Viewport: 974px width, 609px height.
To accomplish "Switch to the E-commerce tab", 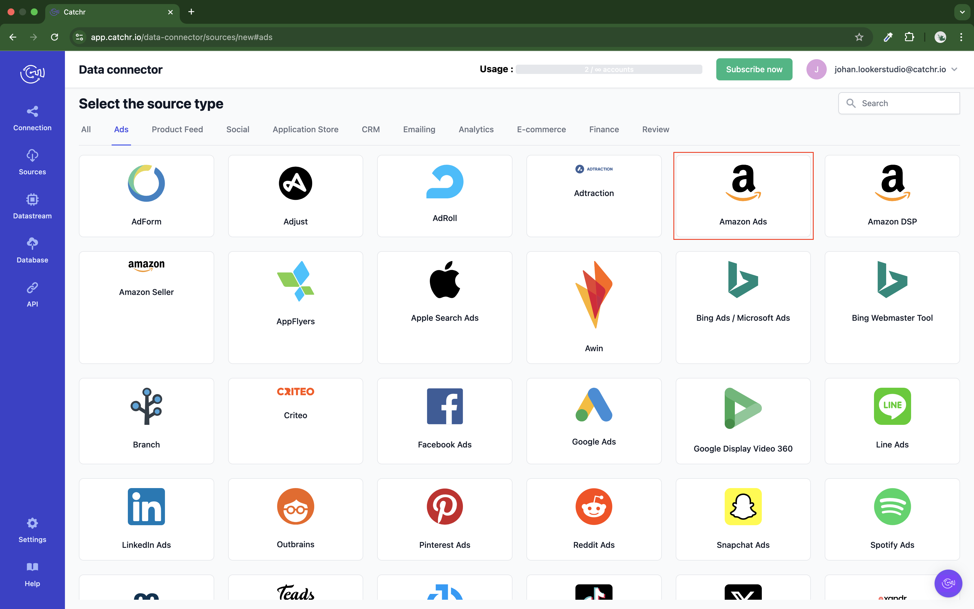I will [x=541, y=129].
